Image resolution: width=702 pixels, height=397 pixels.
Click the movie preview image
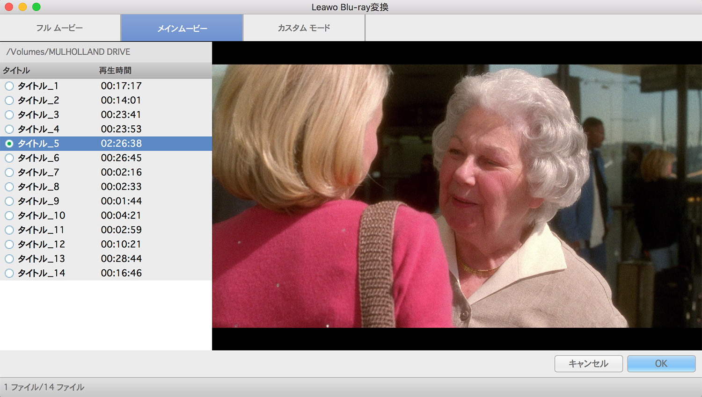point(457,195)
